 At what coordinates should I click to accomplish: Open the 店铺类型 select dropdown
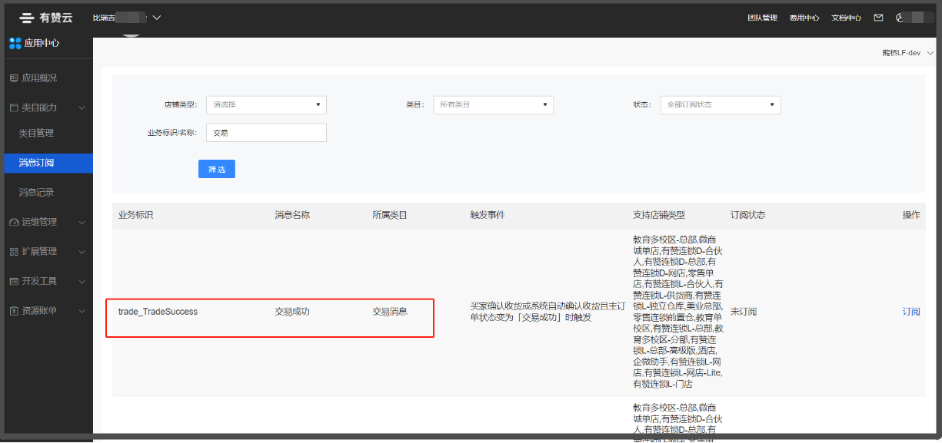pos(266,104)
